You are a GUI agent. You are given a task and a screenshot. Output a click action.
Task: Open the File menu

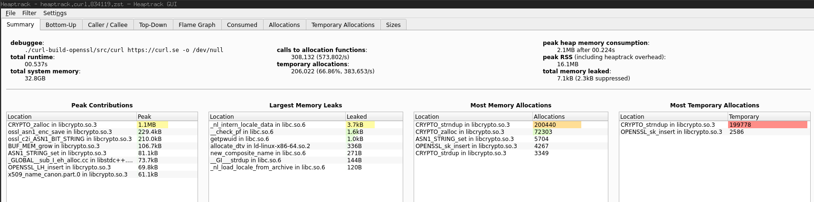click(10, 13)
